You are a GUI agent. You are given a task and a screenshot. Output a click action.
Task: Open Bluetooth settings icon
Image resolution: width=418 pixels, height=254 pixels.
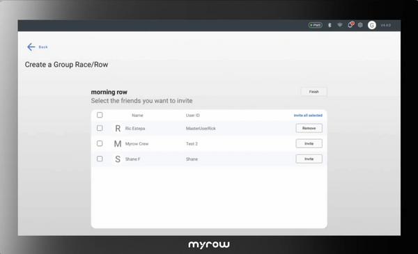(x=330, y=25)
